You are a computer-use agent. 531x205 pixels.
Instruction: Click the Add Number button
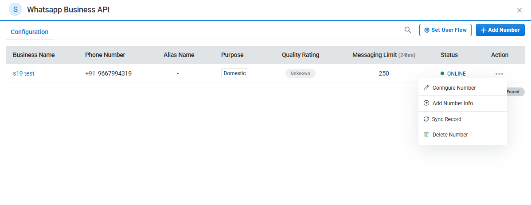coord(500,30)
